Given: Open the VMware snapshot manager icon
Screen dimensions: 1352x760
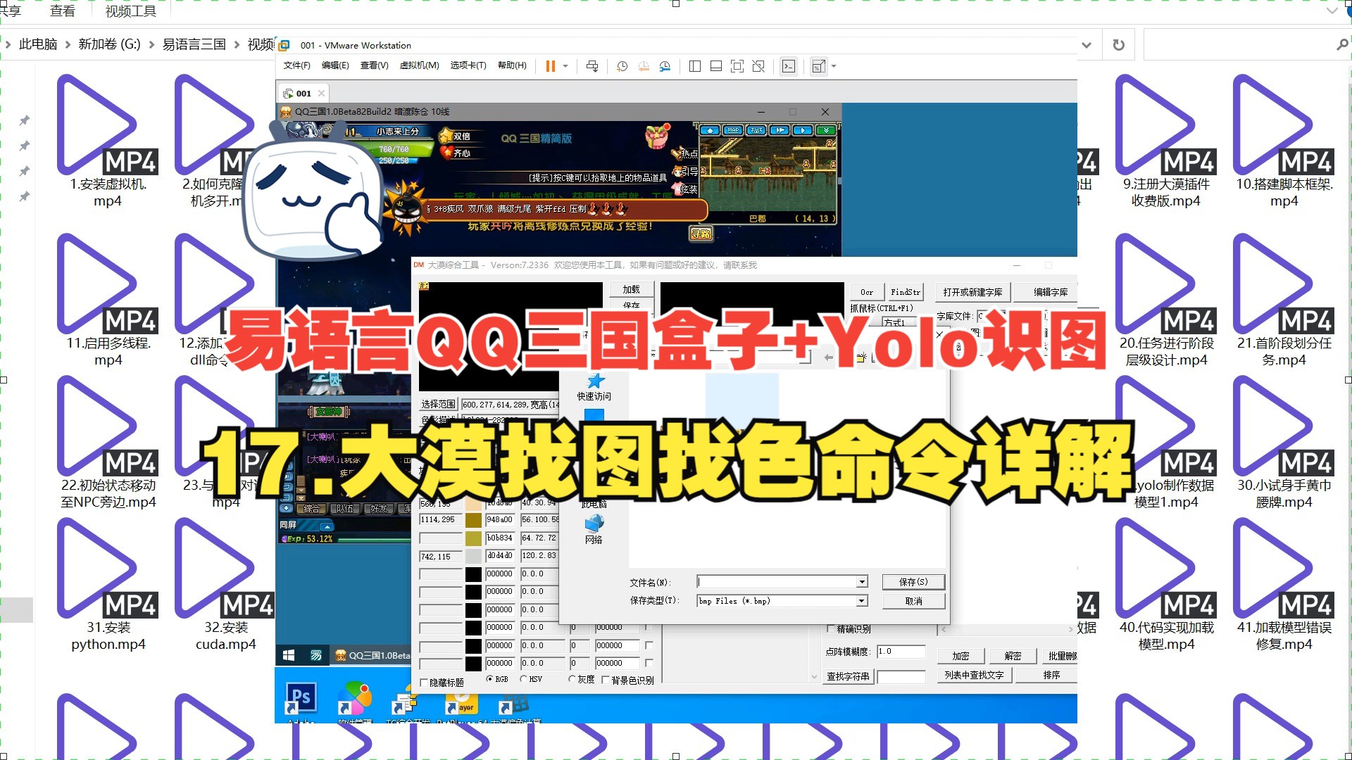Looking at the screenshot, I should click(x=665, y=66).
